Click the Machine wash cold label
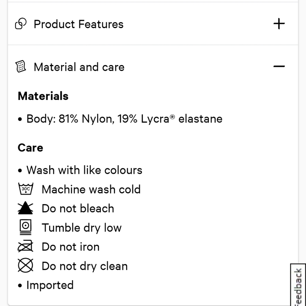The height and width of the screenshot is (306, 306). pos(91,189)
